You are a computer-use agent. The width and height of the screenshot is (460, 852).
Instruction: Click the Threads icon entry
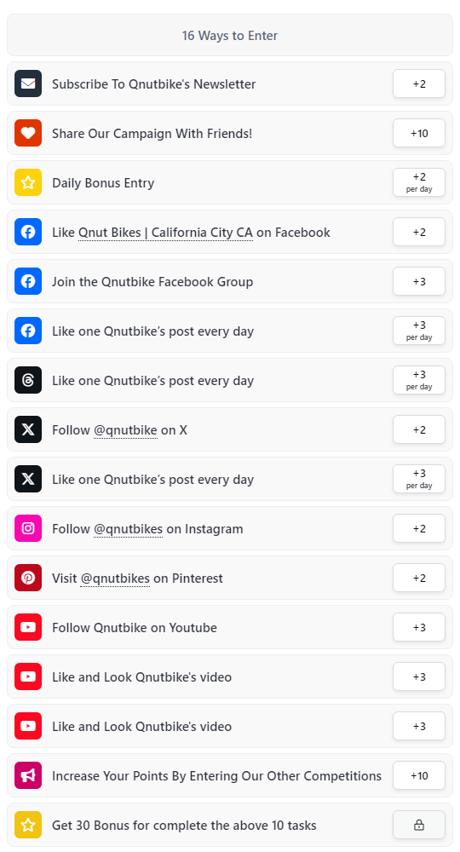[x=28, y=380]
